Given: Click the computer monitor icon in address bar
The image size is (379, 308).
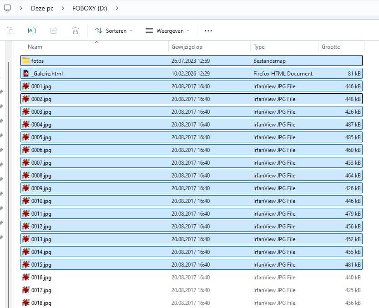Looking at the screenshot, I should point(7,8).
